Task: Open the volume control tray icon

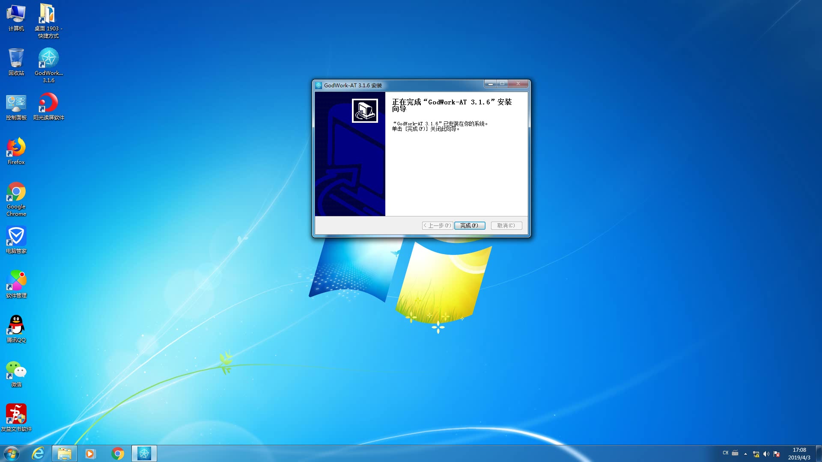Action: pos(766,454)
